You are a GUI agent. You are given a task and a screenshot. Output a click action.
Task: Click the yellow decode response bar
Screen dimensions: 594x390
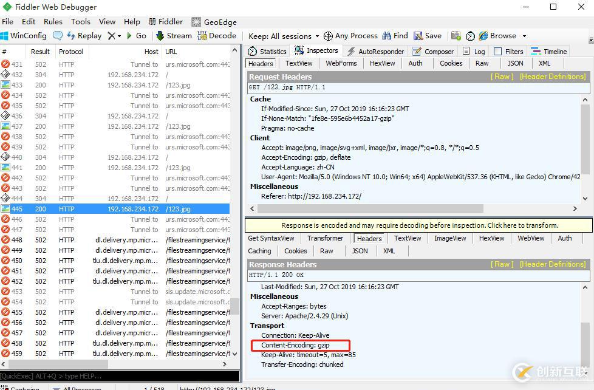[418, 225]
